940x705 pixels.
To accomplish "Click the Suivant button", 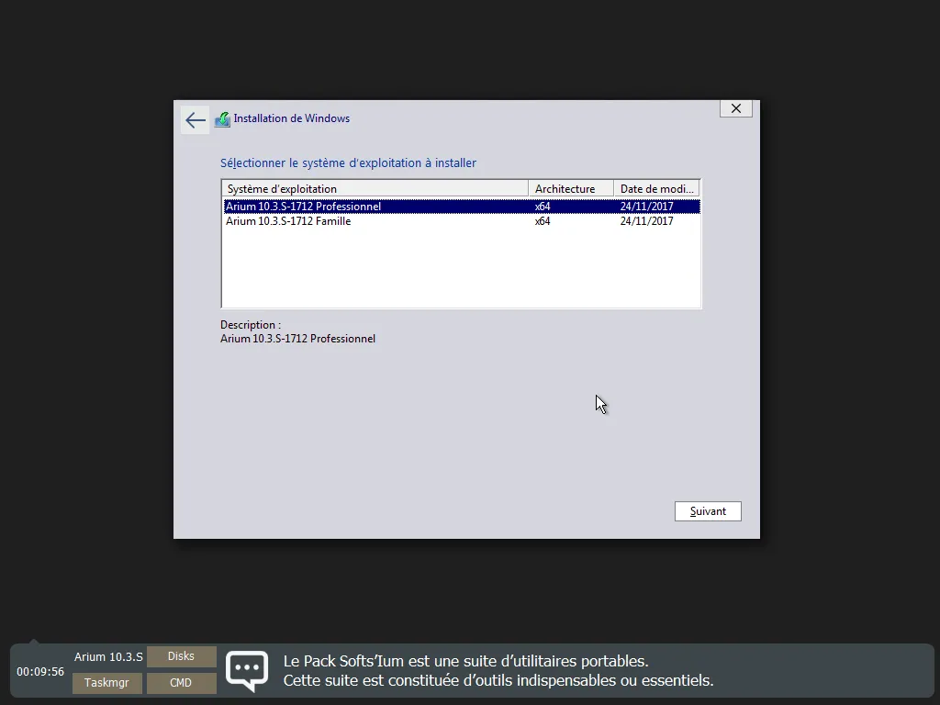I will tap(708, 511).
